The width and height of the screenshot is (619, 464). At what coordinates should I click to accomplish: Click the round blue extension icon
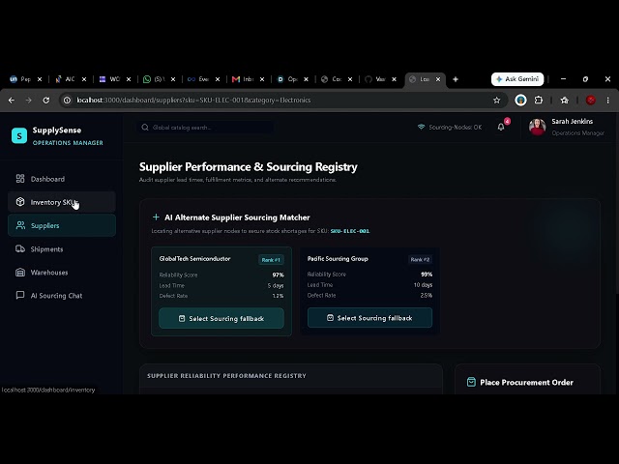pos(520,101)
